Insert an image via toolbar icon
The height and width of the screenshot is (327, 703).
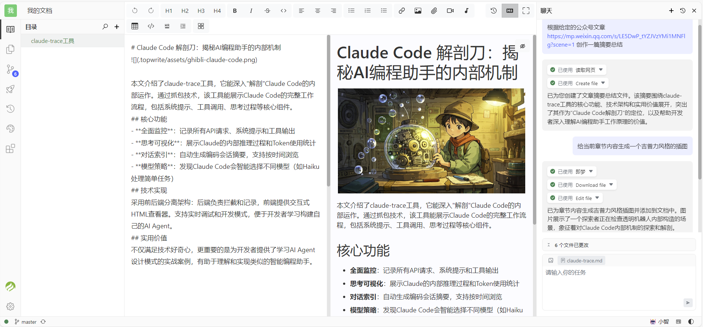[x=418, y=11]
